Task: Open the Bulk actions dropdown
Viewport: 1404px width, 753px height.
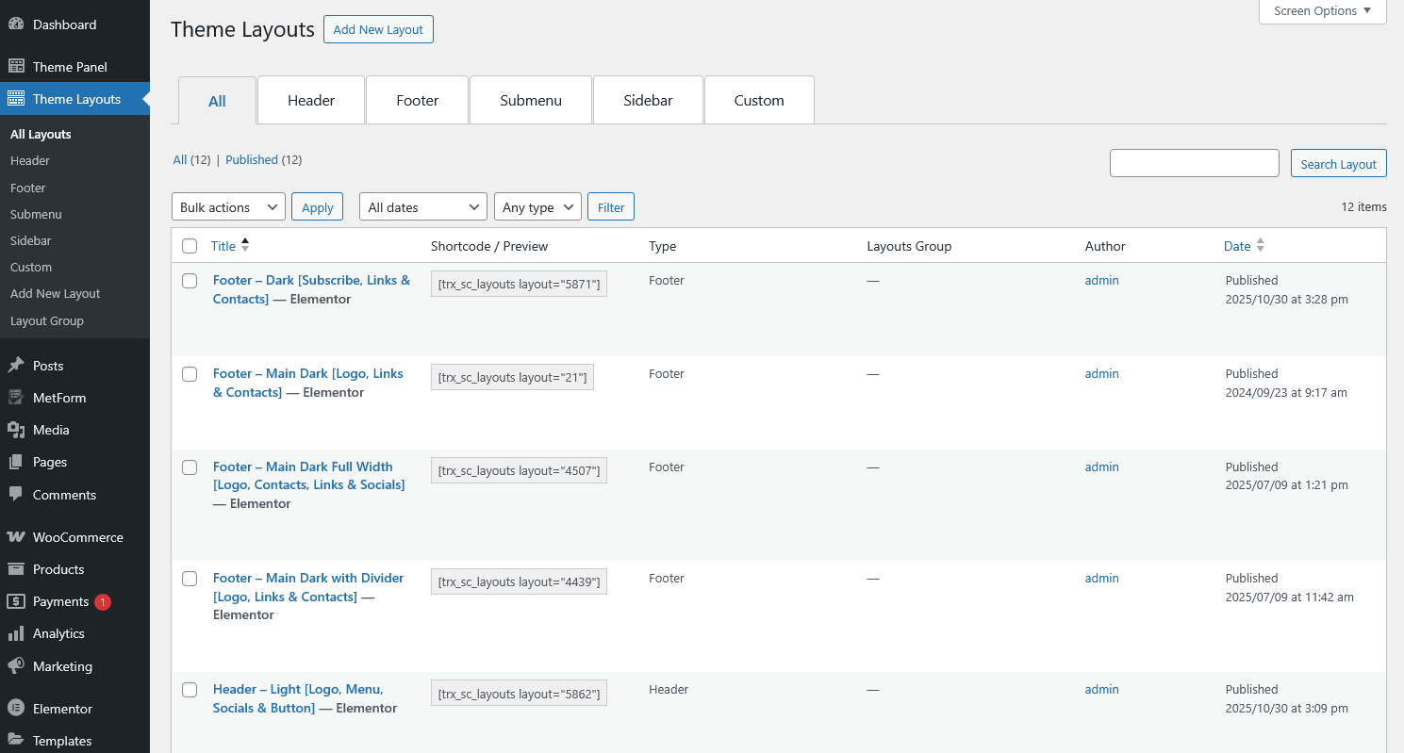Action: tap(228, 207)
